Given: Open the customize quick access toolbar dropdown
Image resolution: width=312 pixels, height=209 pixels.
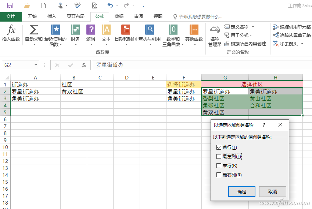Looking at the screenshot, I should [143, 6].
